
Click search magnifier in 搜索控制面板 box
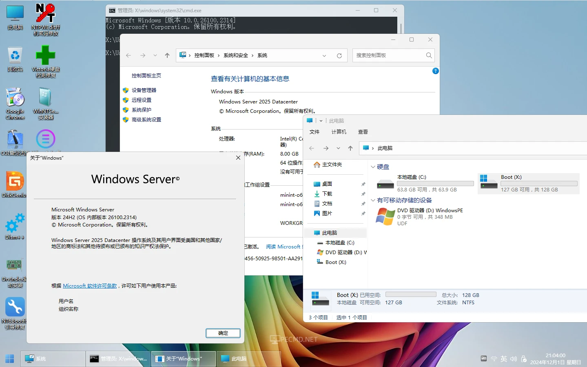coord(429,55)
